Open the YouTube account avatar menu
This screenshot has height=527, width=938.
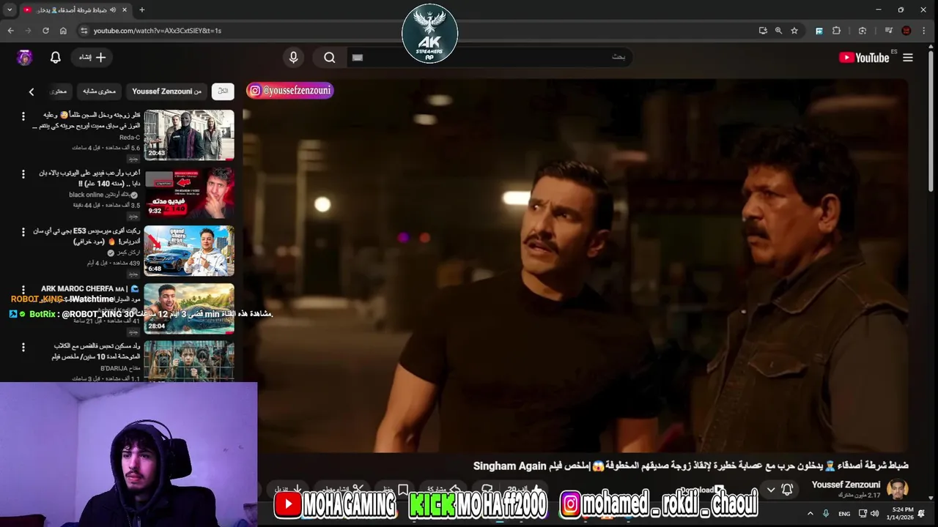pos(25,57)
